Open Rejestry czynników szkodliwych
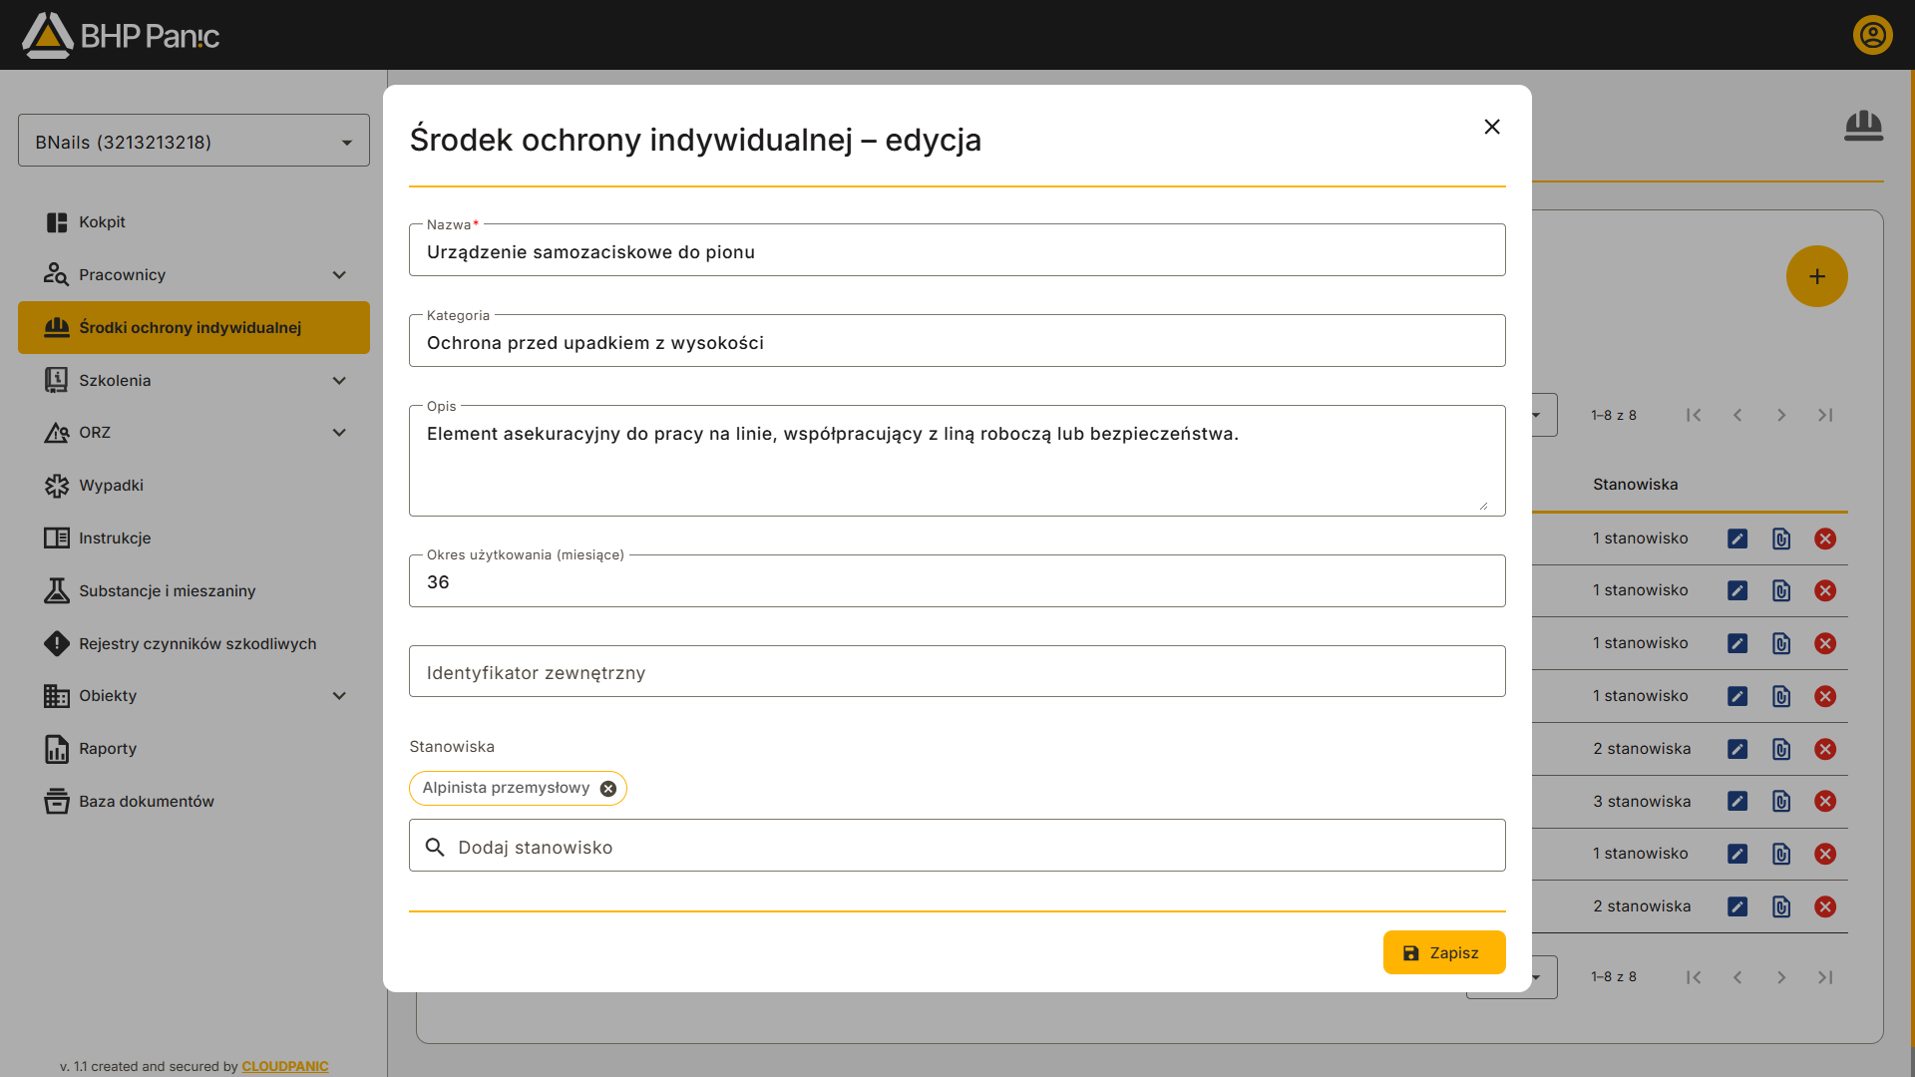1915x1077 pixels. (x=193, y=644)
